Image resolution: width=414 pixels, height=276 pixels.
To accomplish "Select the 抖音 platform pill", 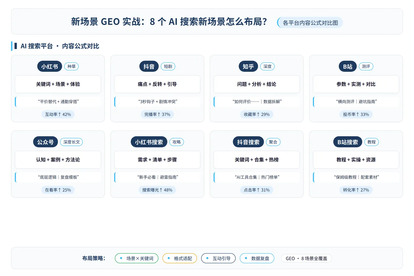I will [149, 67].
